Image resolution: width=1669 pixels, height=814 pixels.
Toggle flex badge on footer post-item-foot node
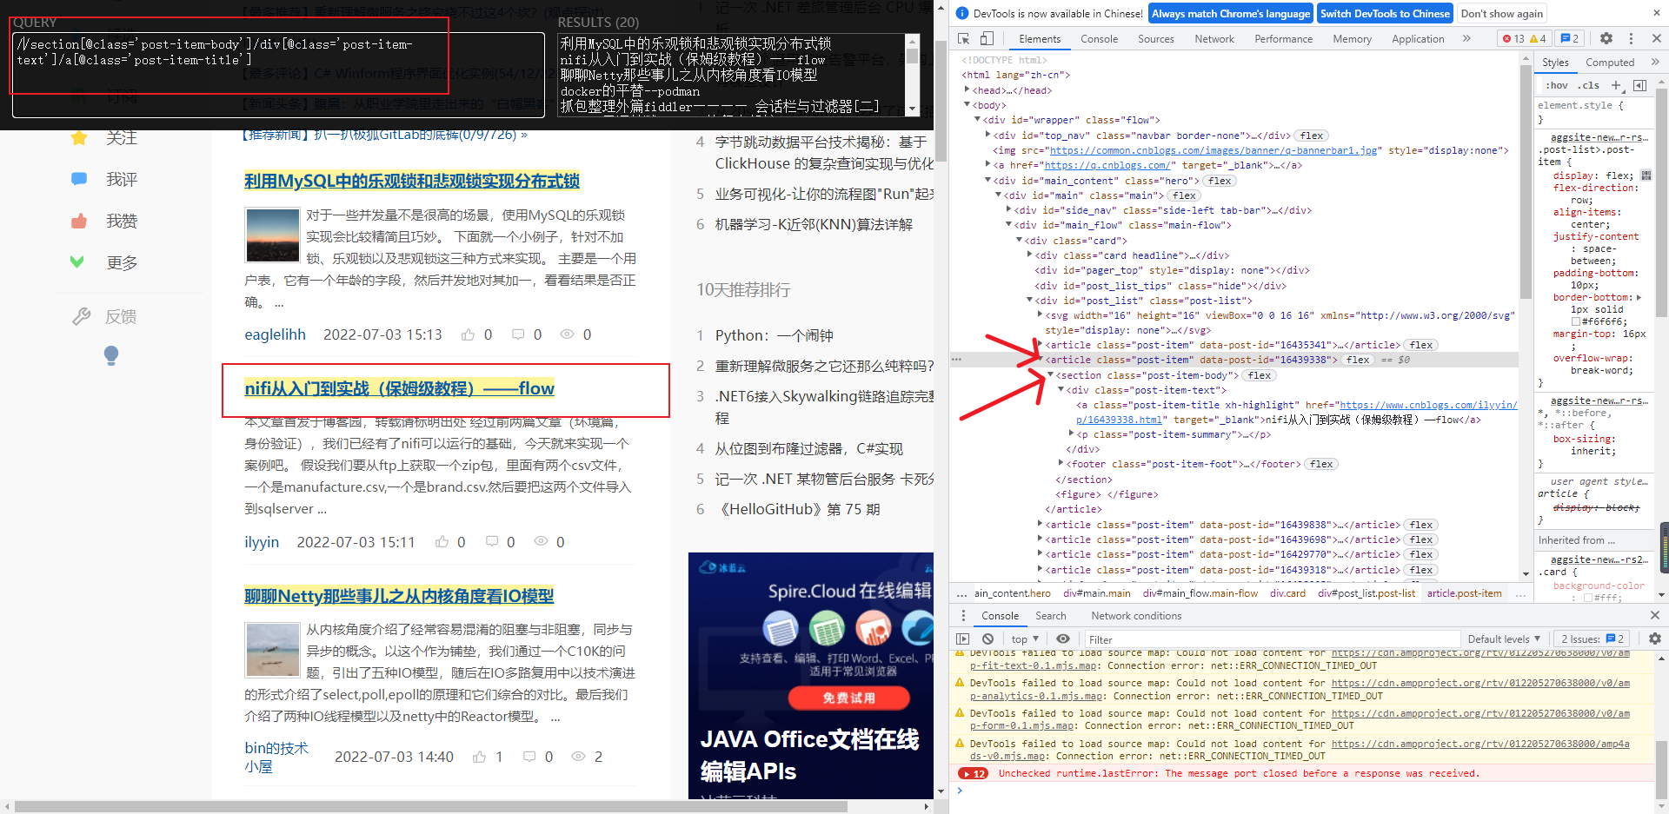point(1321,464)
